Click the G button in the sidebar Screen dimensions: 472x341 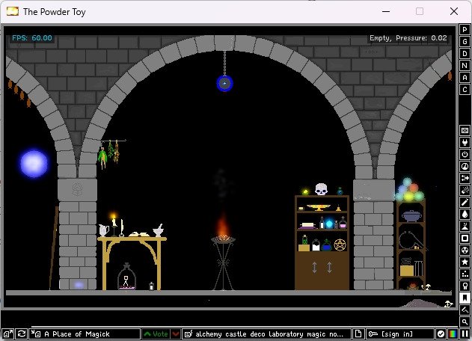465,42
